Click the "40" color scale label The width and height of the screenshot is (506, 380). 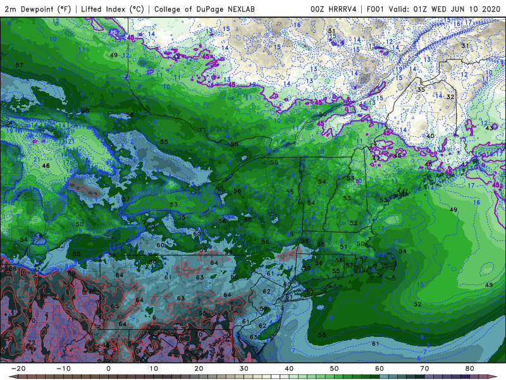click(x=289, y=369)
